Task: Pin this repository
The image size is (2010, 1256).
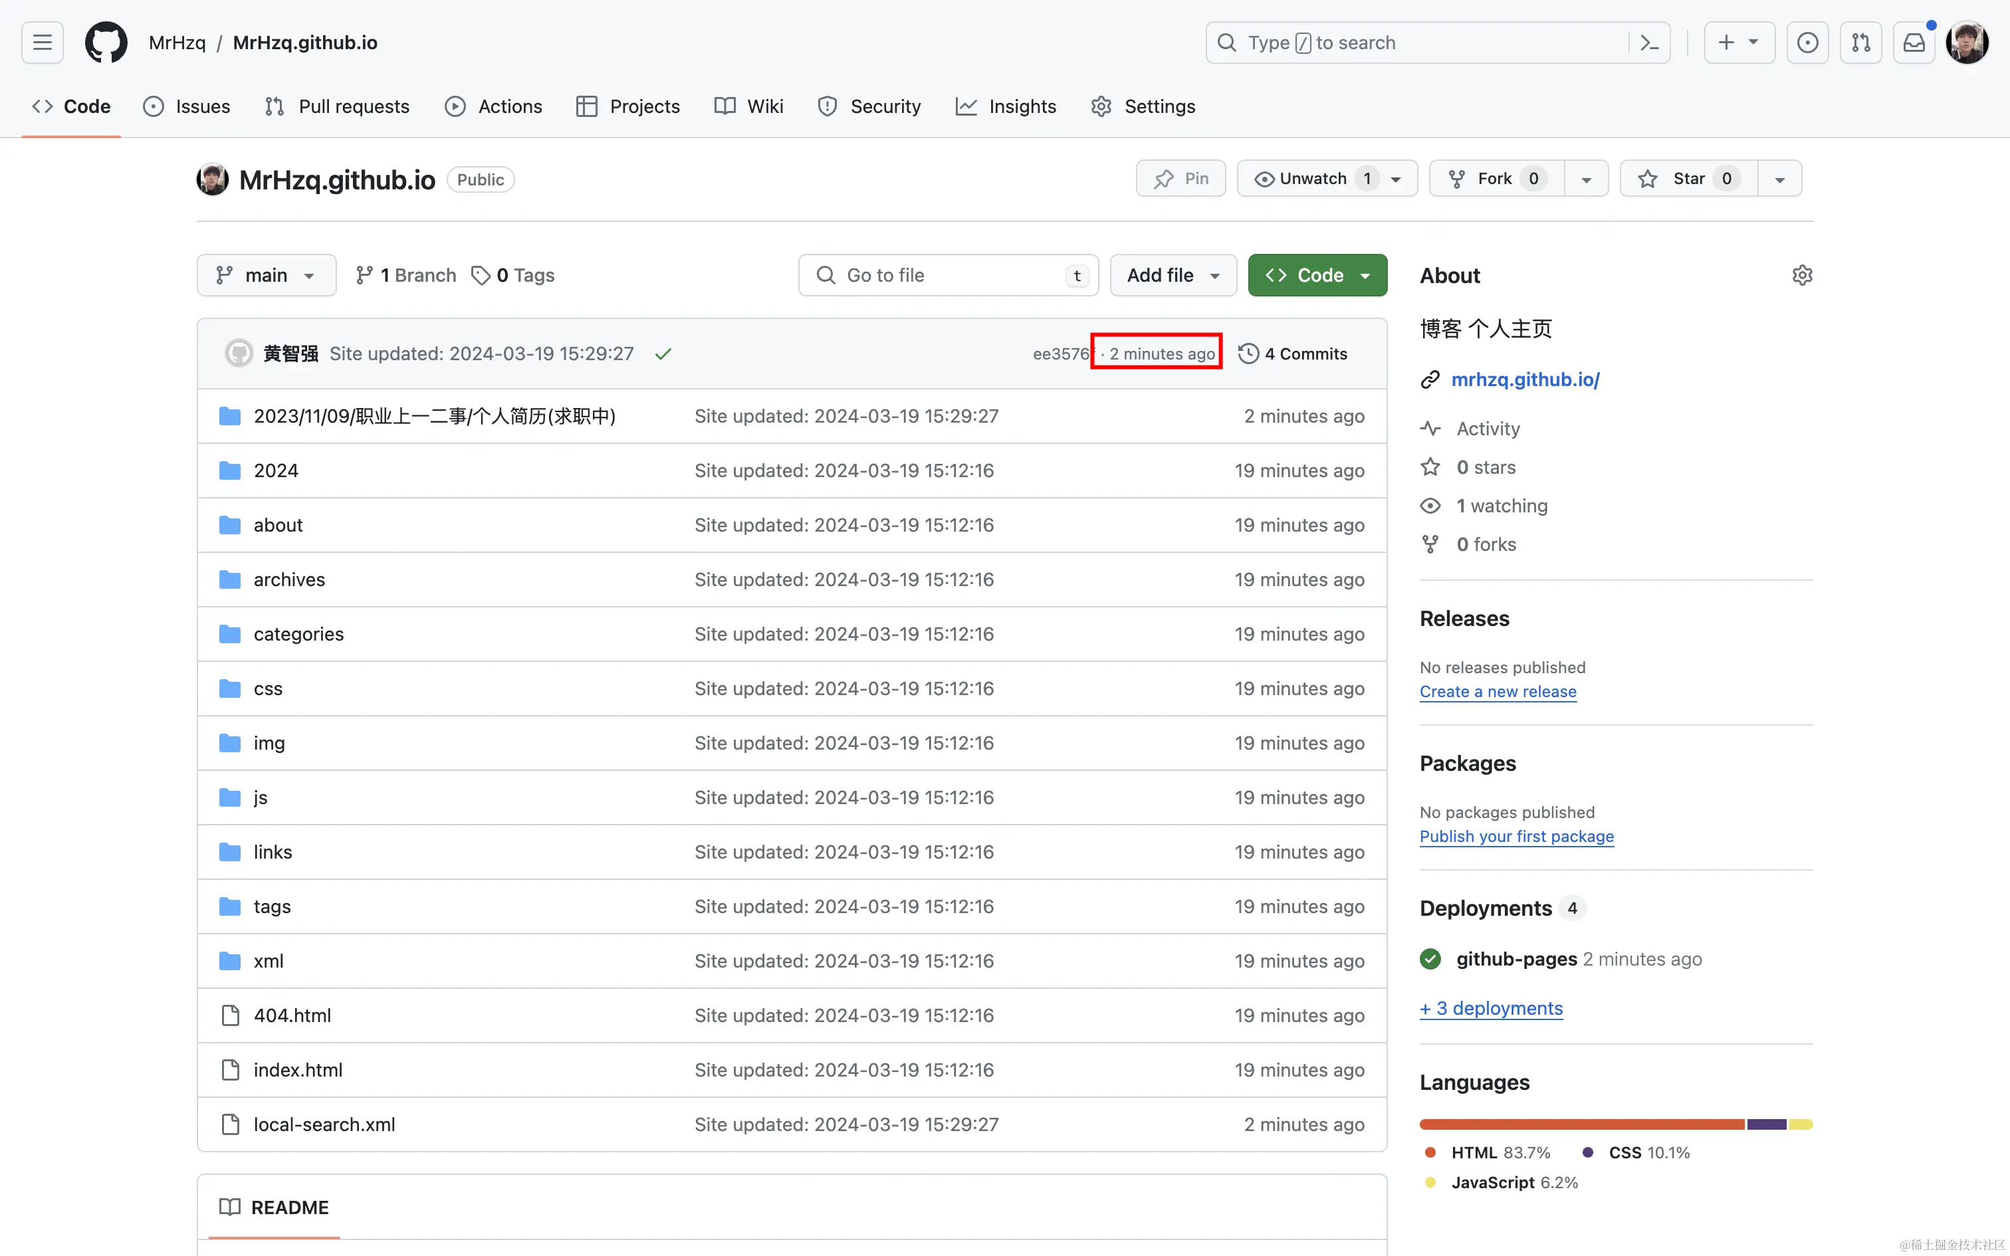Action: point(1180,179)
